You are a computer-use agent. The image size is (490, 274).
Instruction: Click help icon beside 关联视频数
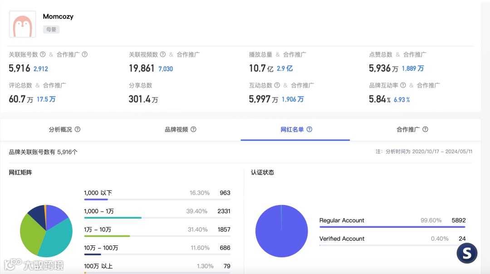(163, 54)
